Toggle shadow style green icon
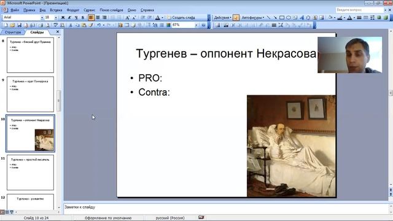Image resolution: width=393 pixels, height=221 pixels. tap(379, 18)
